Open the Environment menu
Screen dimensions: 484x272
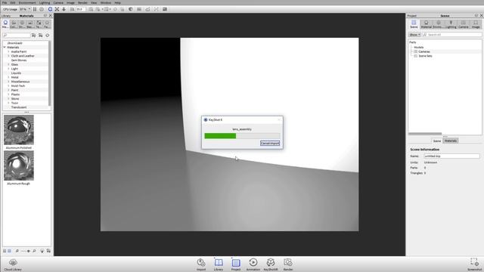(27, 3)
